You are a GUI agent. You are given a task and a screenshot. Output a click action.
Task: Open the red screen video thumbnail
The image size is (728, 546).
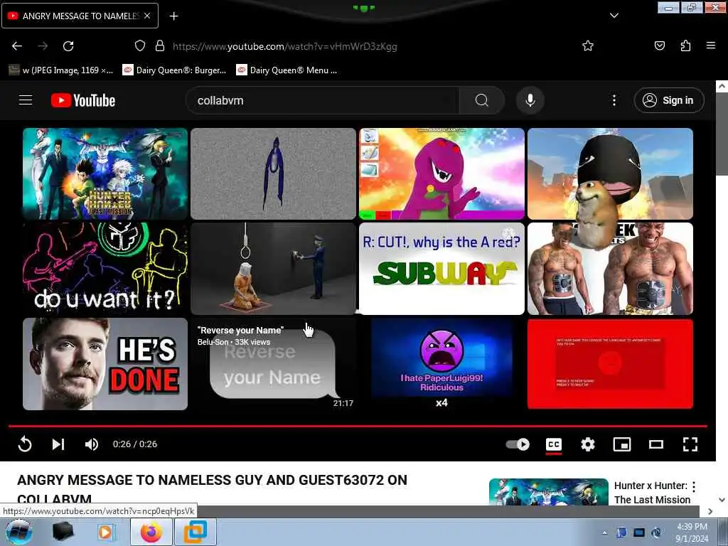tap(610, 363)
